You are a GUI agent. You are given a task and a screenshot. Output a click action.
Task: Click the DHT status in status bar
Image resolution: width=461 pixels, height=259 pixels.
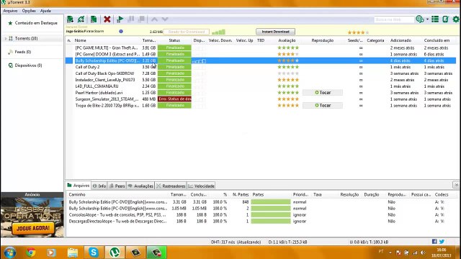point(236,242)
